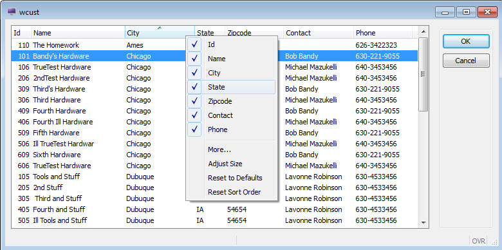Click the scrollbar down arrow
This screenshot has width=502, height=250.
click(423, 222)
